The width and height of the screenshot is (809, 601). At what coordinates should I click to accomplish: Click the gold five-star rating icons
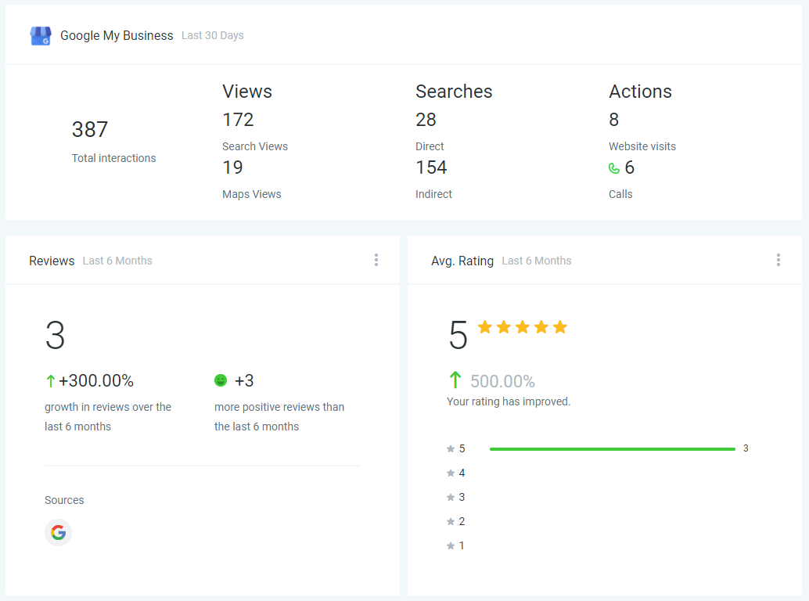pos(522,327)
